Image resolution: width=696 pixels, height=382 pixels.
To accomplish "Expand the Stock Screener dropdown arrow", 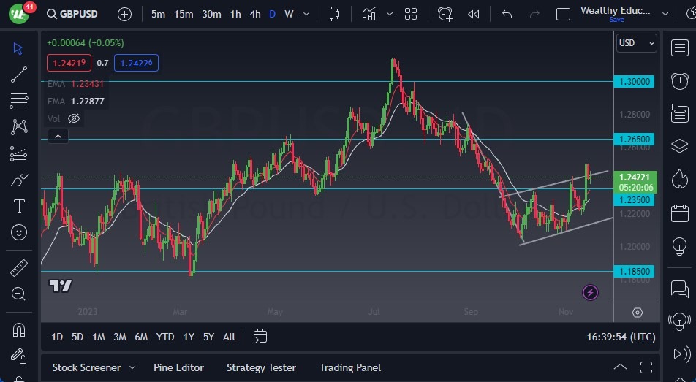I will (x=132, y=367).
